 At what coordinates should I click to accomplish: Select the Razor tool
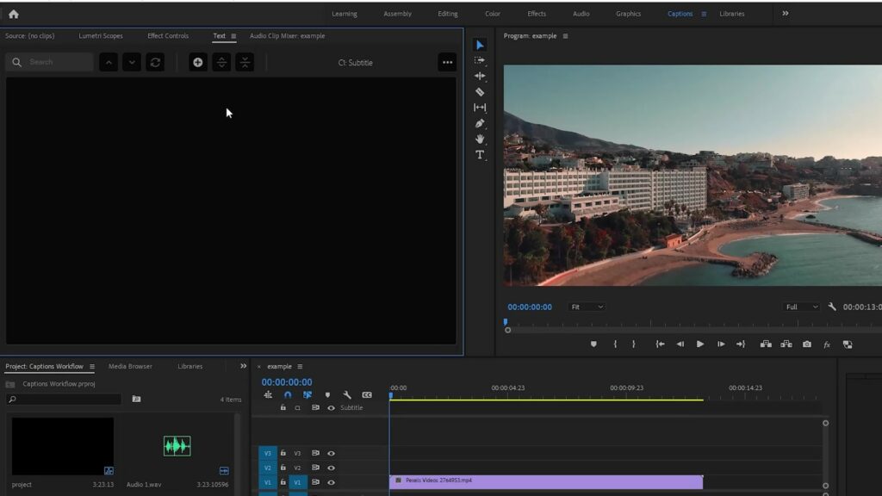pos(480,91)
